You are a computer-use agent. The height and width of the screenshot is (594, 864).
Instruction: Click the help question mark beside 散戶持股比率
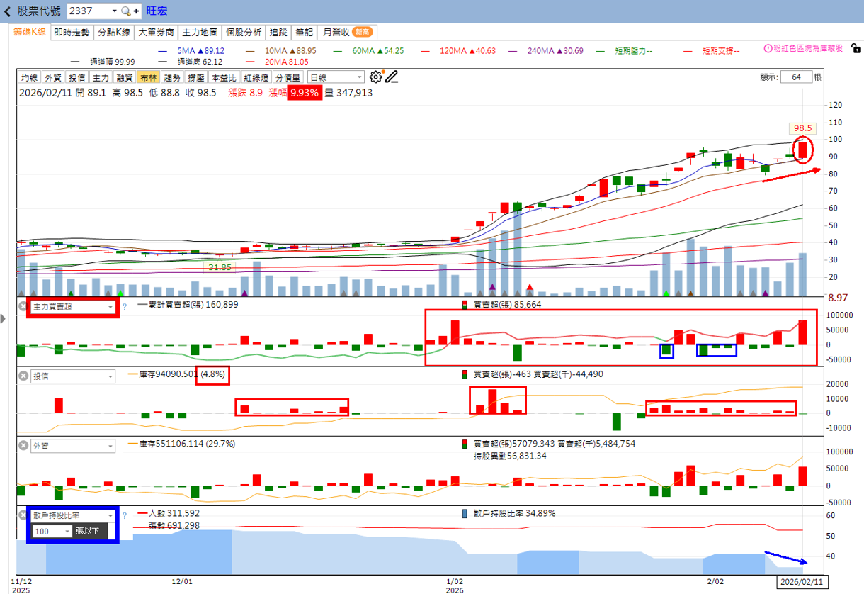tap(124, 515)
